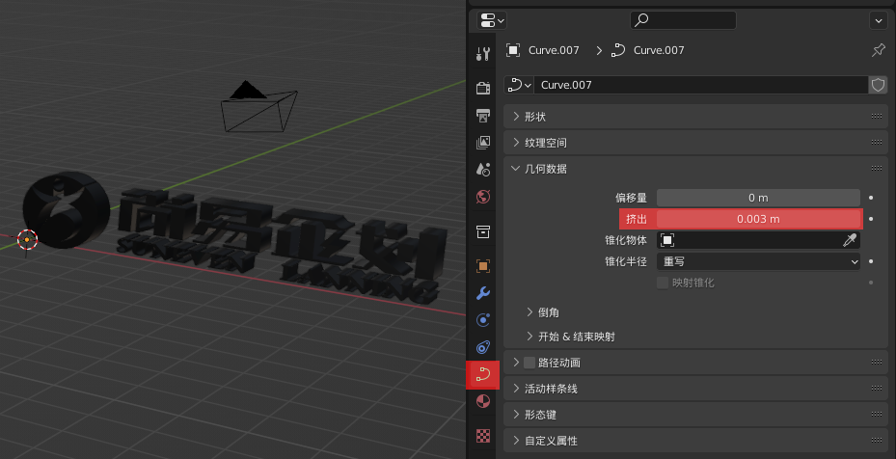Viewport: 896px width, 459px height.
Task: Open the Render properties tab
Action: [x=483, y=89]
